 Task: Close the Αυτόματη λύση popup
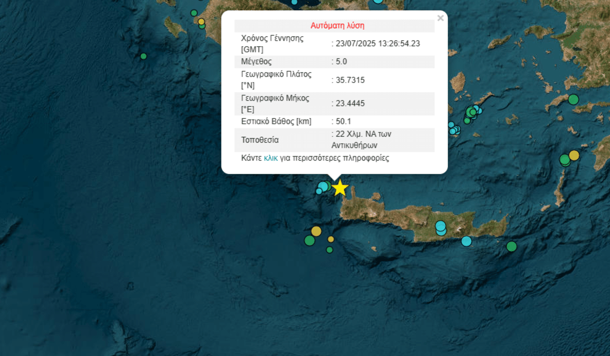pos(440,18)
